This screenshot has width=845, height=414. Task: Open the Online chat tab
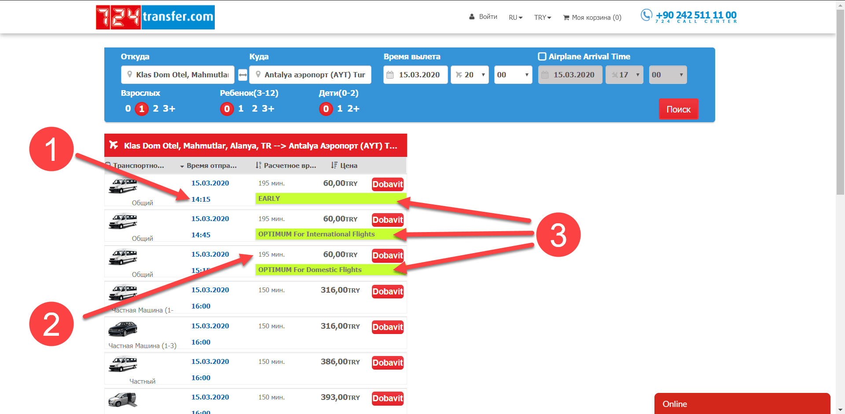pos(742,404)
